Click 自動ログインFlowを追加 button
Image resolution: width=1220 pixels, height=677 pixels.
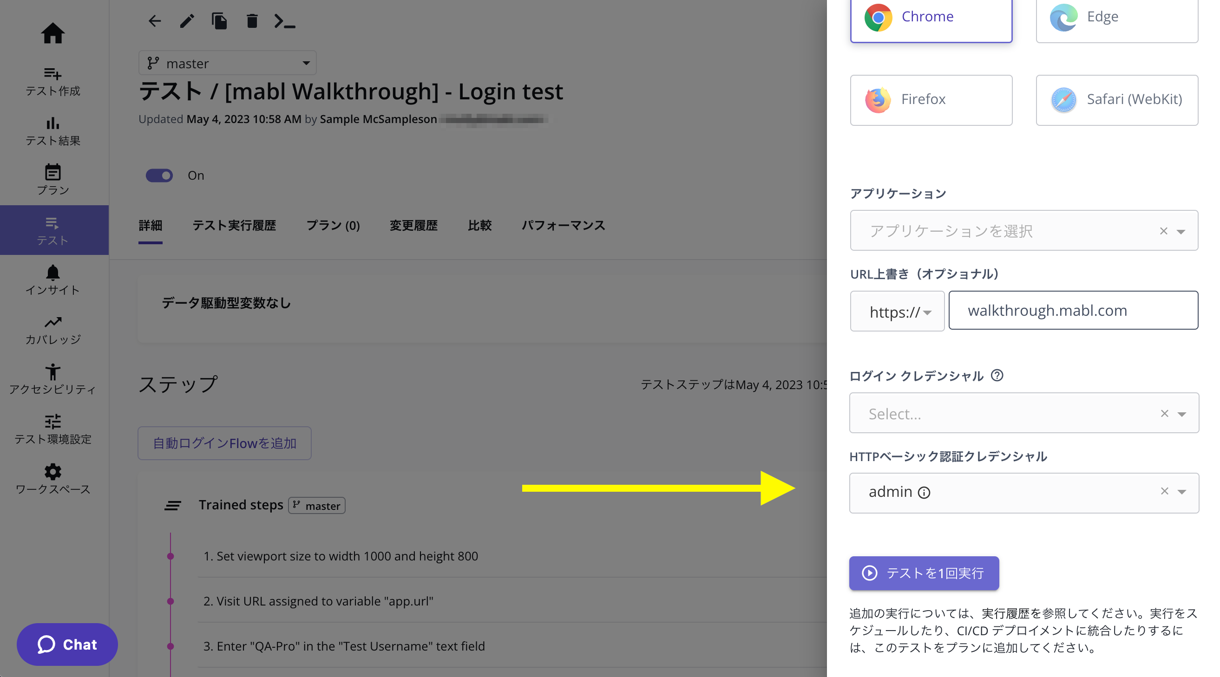point(224,443)
